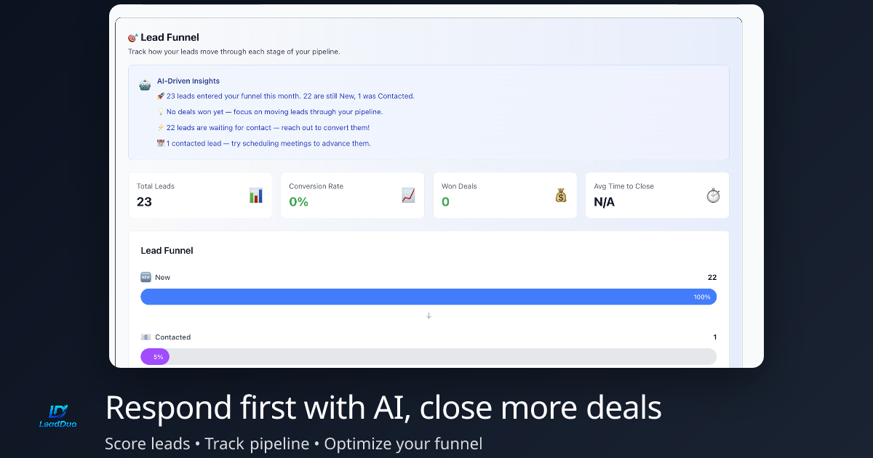
Task: Click the line graph icon on the Conversion Rate card
Action: point(407,195)
